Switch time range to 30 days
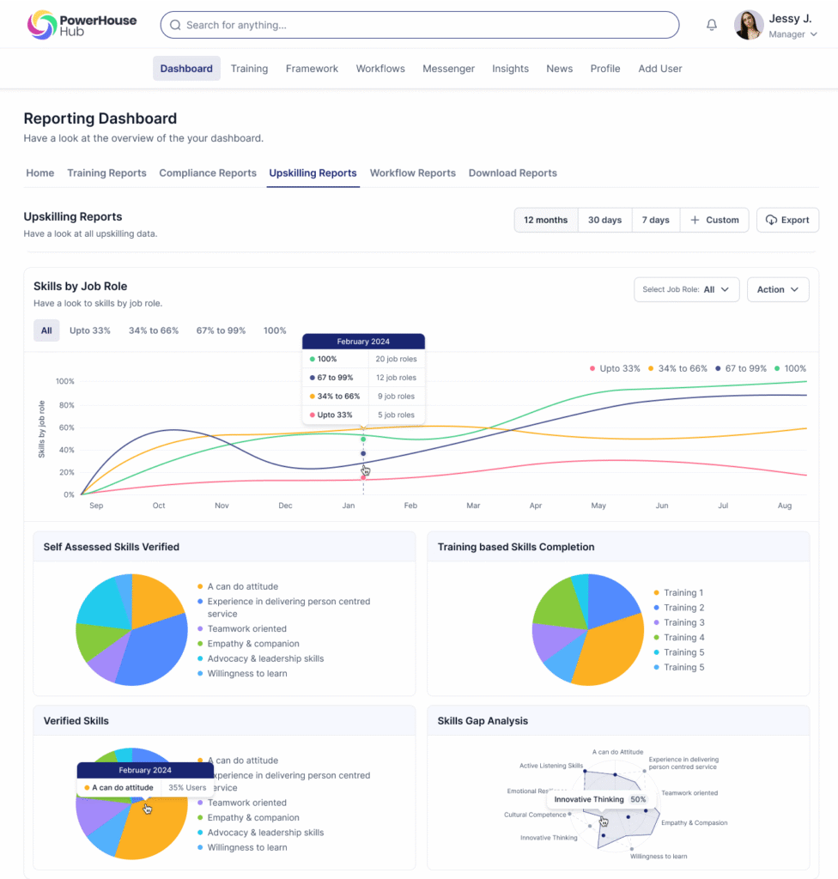 click(604, 220)
